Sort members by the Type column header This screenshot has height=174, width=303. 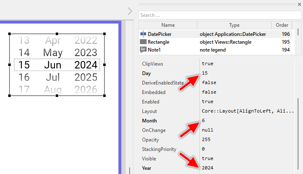[234, 25]
